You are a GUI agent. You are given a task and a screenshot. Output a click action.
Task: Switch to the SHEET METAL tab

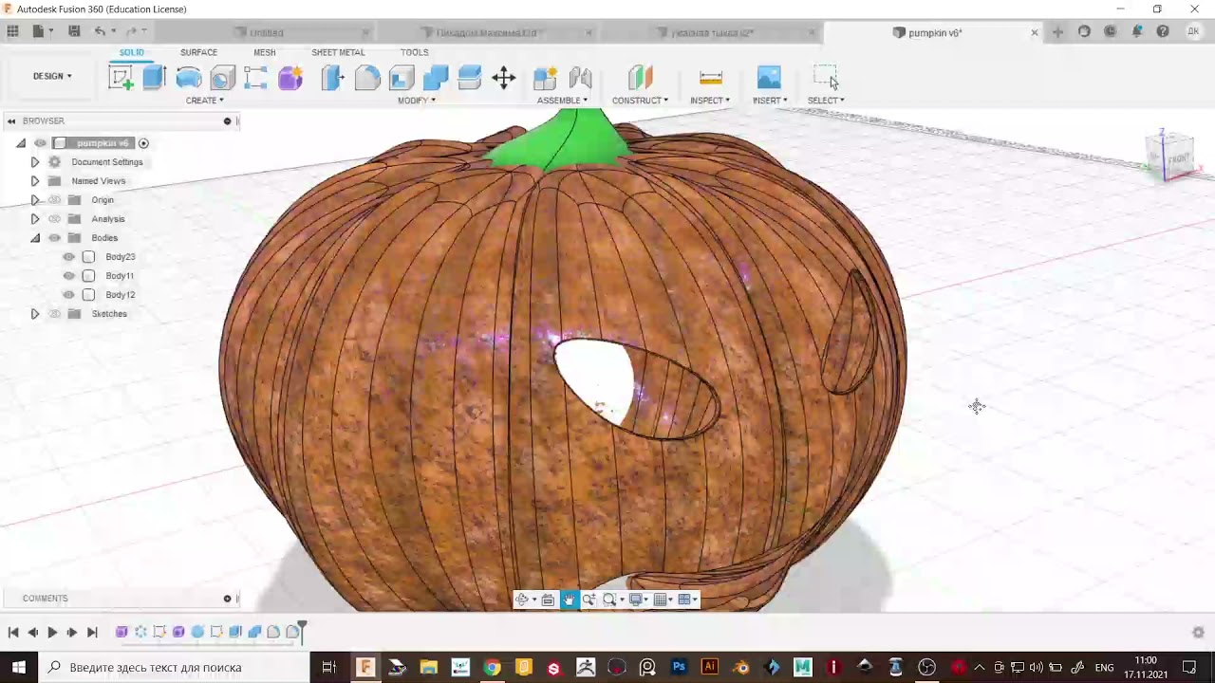pyautogui.click(x=338, y=52)
